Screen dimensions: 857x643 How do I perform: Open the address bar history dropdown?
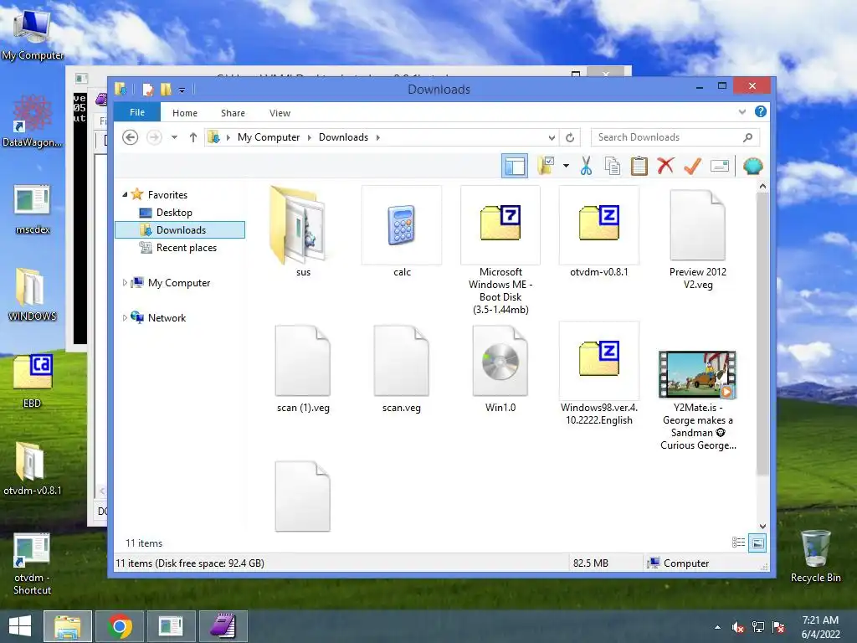click(x=552, y=138)
